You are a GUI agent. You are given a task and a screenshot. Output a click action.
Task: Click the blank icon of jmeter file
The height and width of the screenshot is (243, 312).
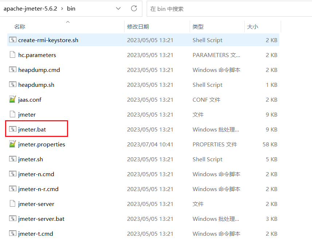coord(12,114)
